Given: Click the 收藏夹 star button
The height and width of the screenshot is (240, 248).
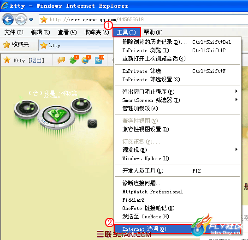Looking at the screenshot, I should click(x=16, y=44).
